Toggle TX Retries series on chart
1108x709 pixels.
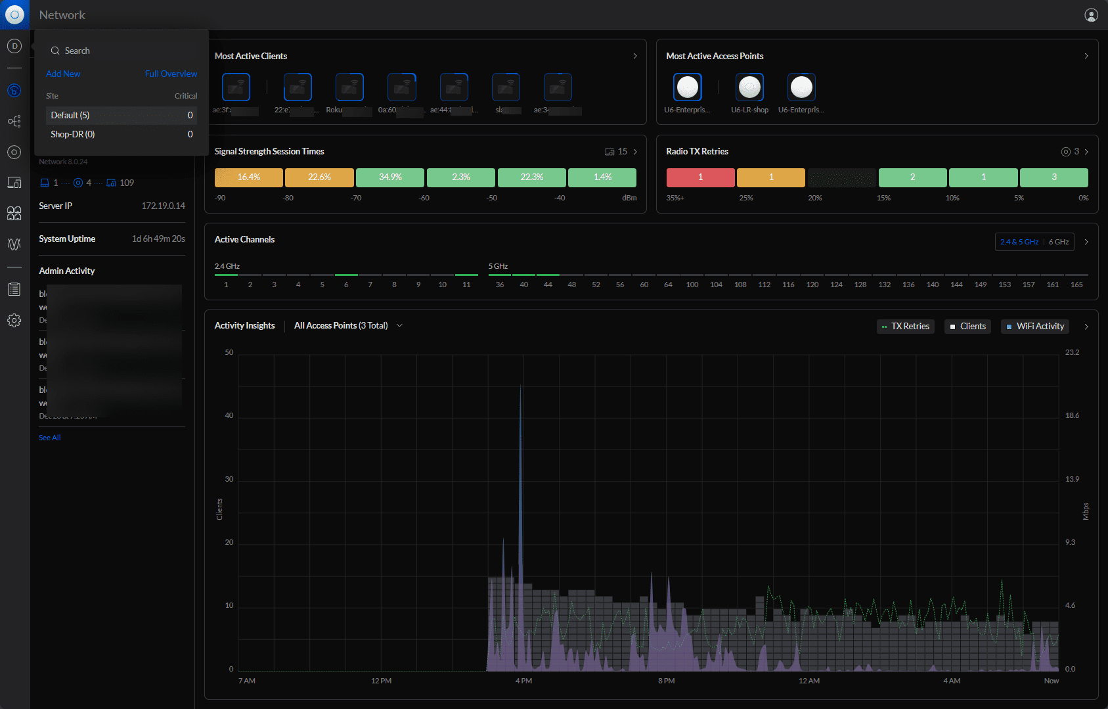(x=905, y=327)
